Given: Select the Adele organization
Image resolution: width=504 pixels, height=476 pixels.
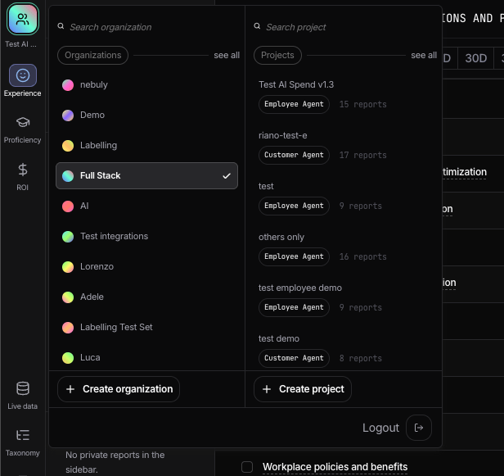Looking at the screenshot, I should tap(146, 297).
